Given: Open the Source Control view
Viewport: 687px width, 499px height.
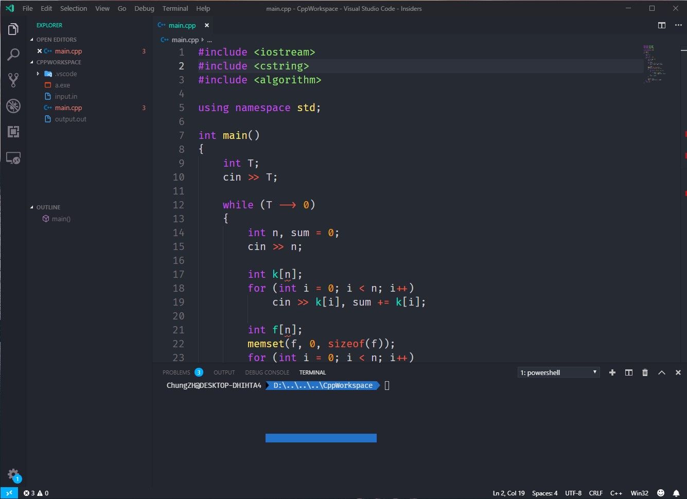Looking at the screenshot, I should coord(13,80).
